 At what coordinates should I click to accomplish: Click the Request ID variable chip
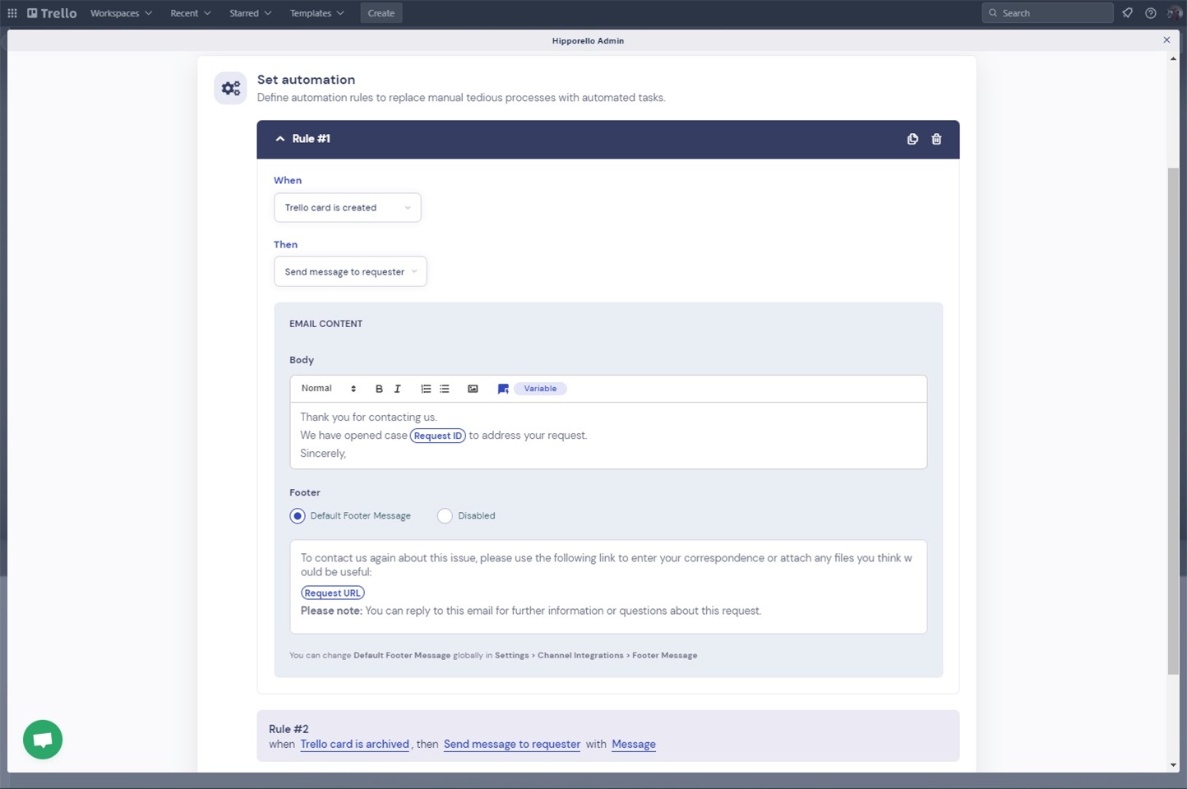point(438,436)
